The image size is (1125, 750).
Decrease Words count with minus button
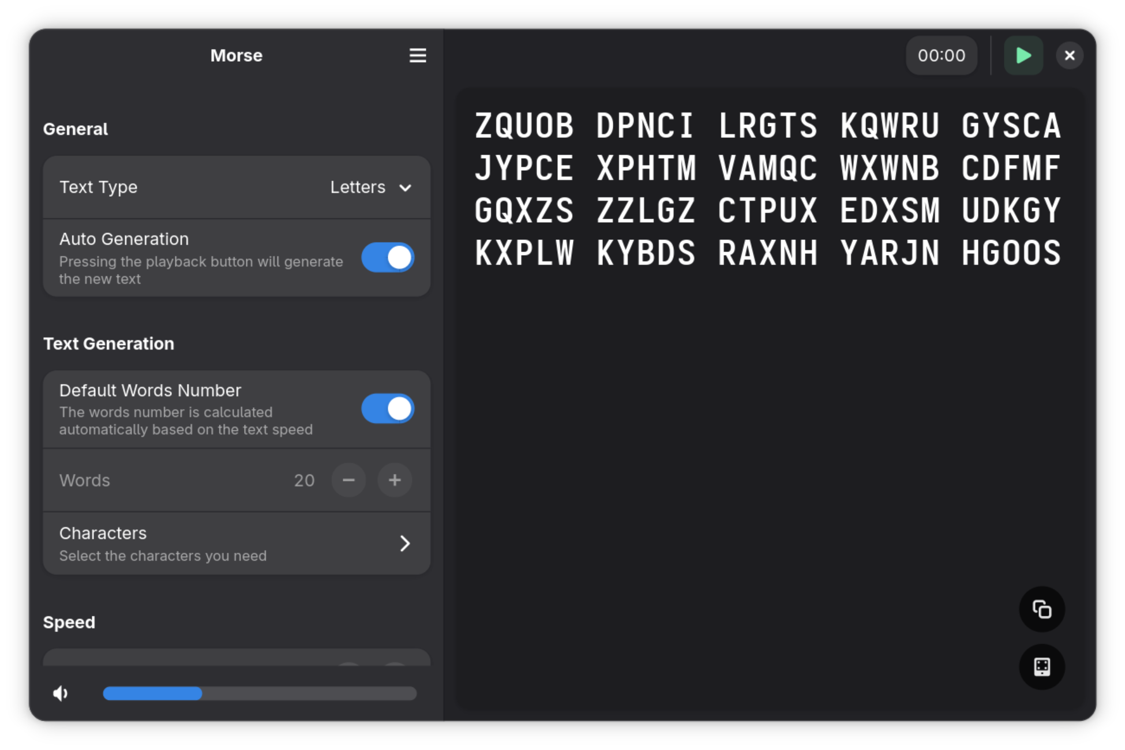pos(348,480)
